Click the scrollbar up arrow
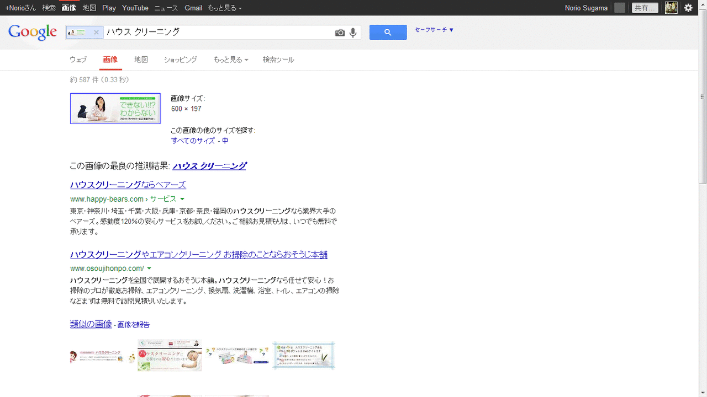This screenshot has height=397, width=707. click(703, 4)
